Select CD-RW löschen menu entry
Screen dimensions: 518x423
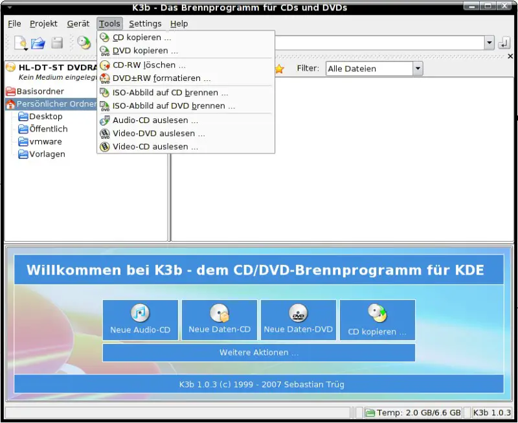click(186, 65)
